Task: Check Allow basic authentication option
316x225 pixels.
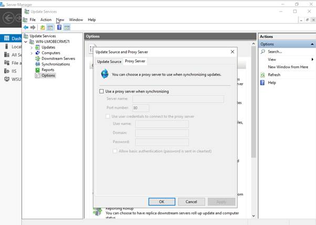Action: click(x=114, y=151)
